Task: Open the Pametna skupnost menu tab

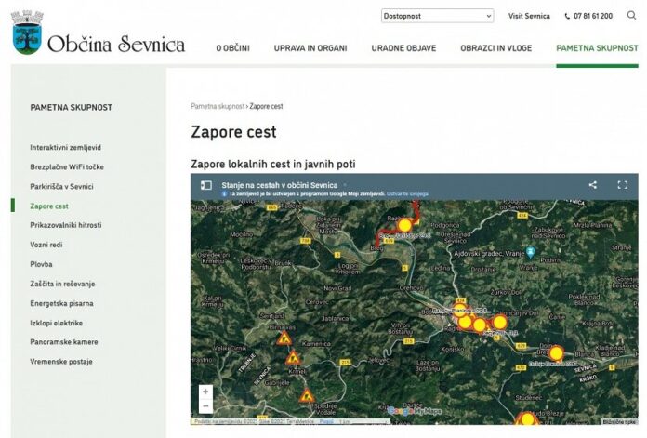Action: 597,47
